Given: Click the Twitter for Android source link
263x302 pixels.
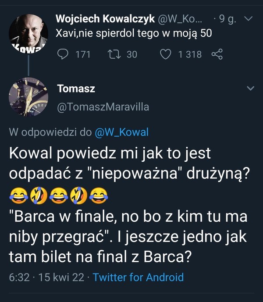Looking at the screenshot, I should [x=138, y=277].
